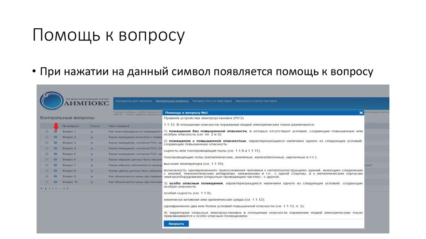Open help for Вопрос 7
This screenshot has height=239, width=426.
click(x=55, y=165)
